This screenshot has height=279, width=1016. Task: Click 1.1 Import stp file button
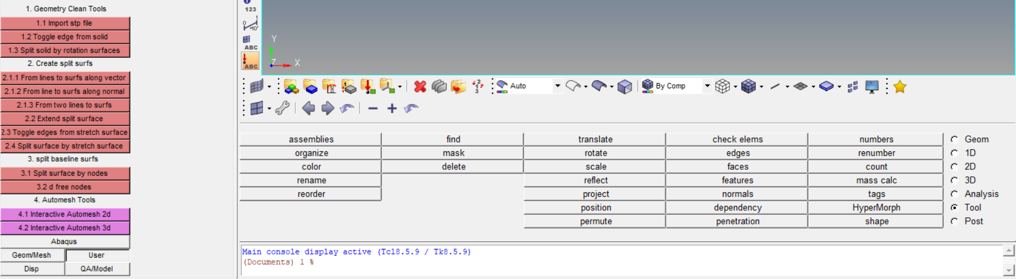tap(65, 23)
